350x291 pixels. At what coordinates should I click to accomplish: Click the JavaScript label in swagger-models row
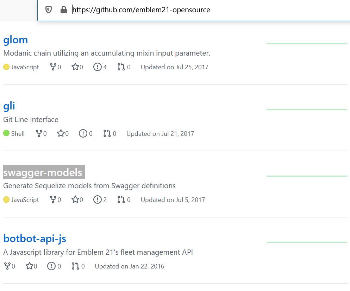[25, 200]
